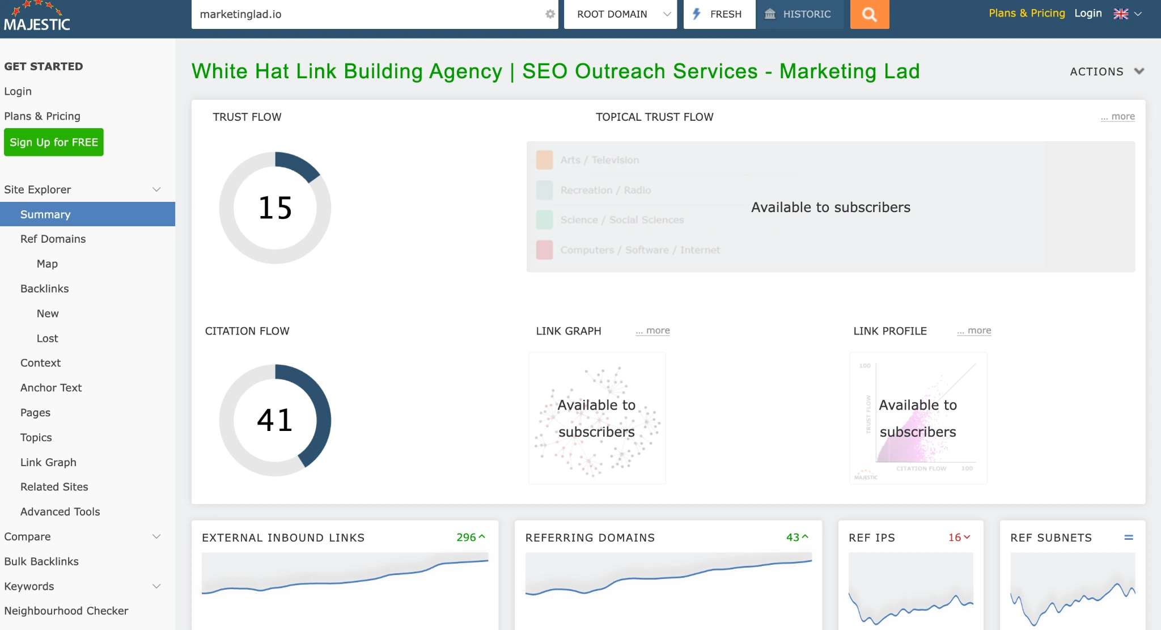Switch to the Historic index
The image size is (1161, 630).
click(x=799, y=14)
